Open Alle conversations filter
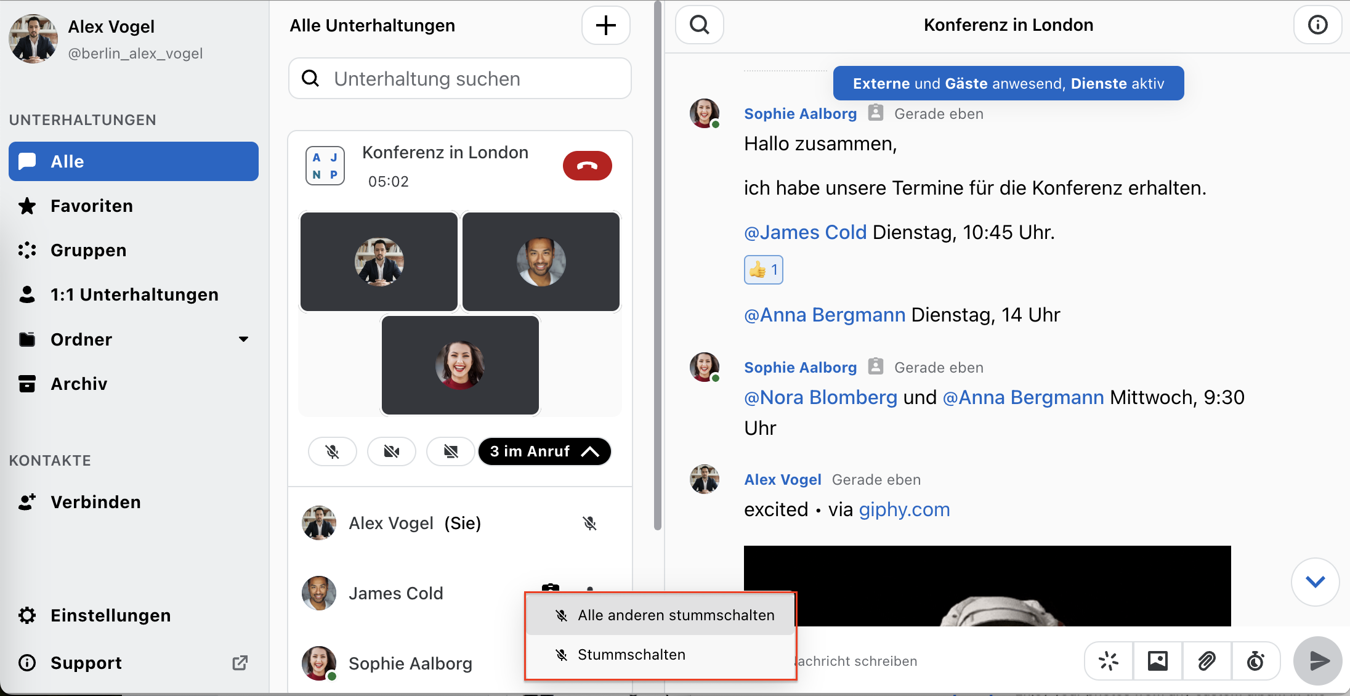This screenshot has width=1350, height=696. coord(134,161)
